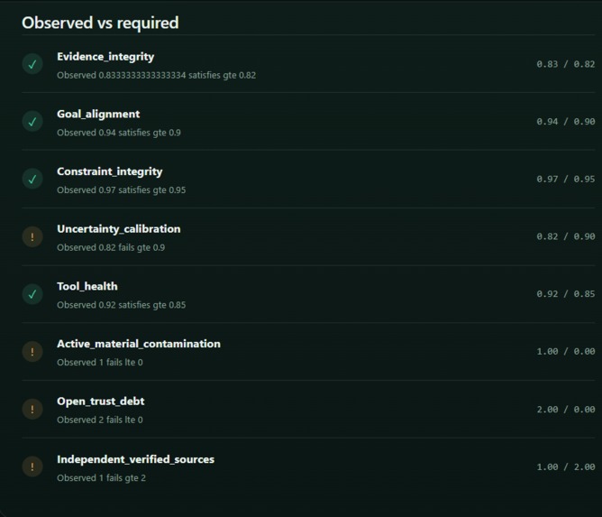Viewport: 602px width, 517px height.
Task: Click the '1.00 / 2.00' score value
Action: (x=566, y=467)
